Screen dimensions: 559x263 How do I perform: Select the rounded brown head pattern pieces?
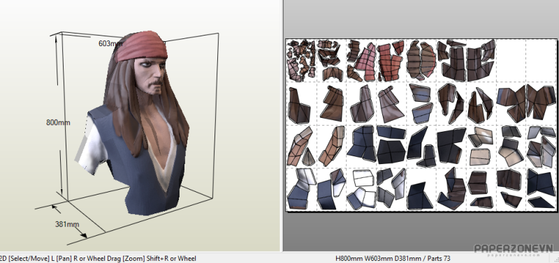pos(421,59)
